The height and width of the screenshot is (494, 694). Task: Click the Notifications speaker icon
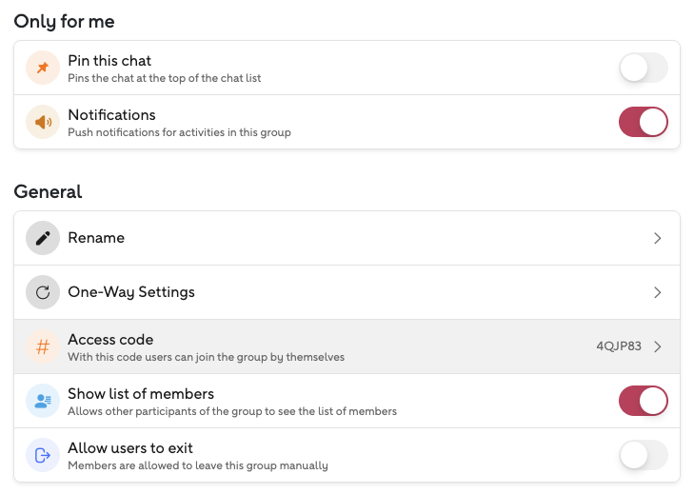tap(42, 123)
